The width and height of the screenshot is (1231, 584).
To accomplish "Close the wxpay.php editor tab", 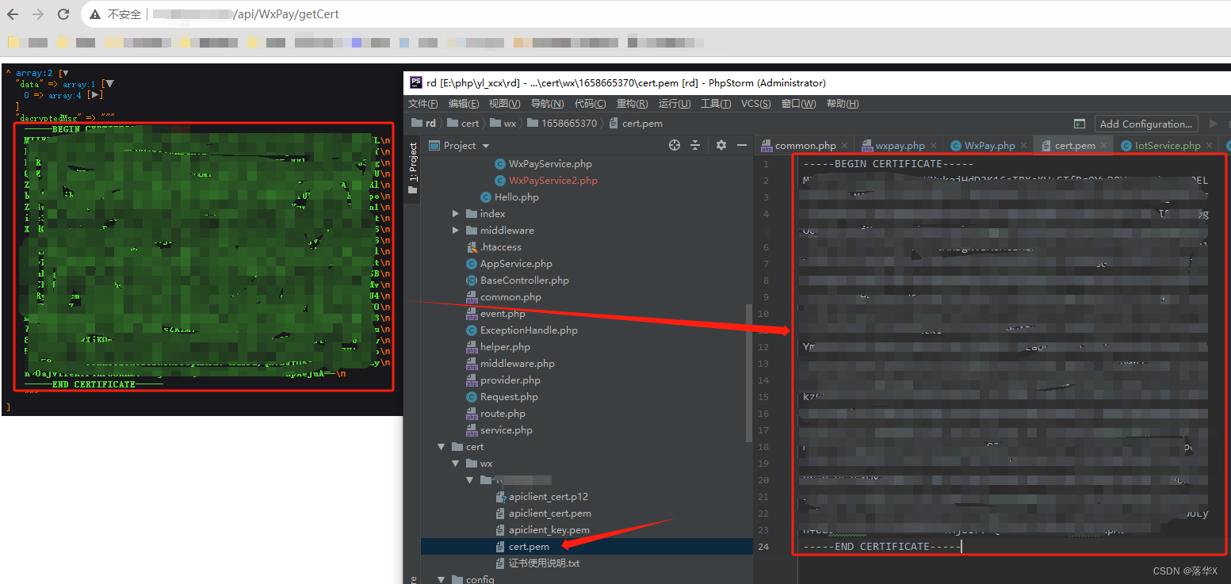I will tap(933, 146).
